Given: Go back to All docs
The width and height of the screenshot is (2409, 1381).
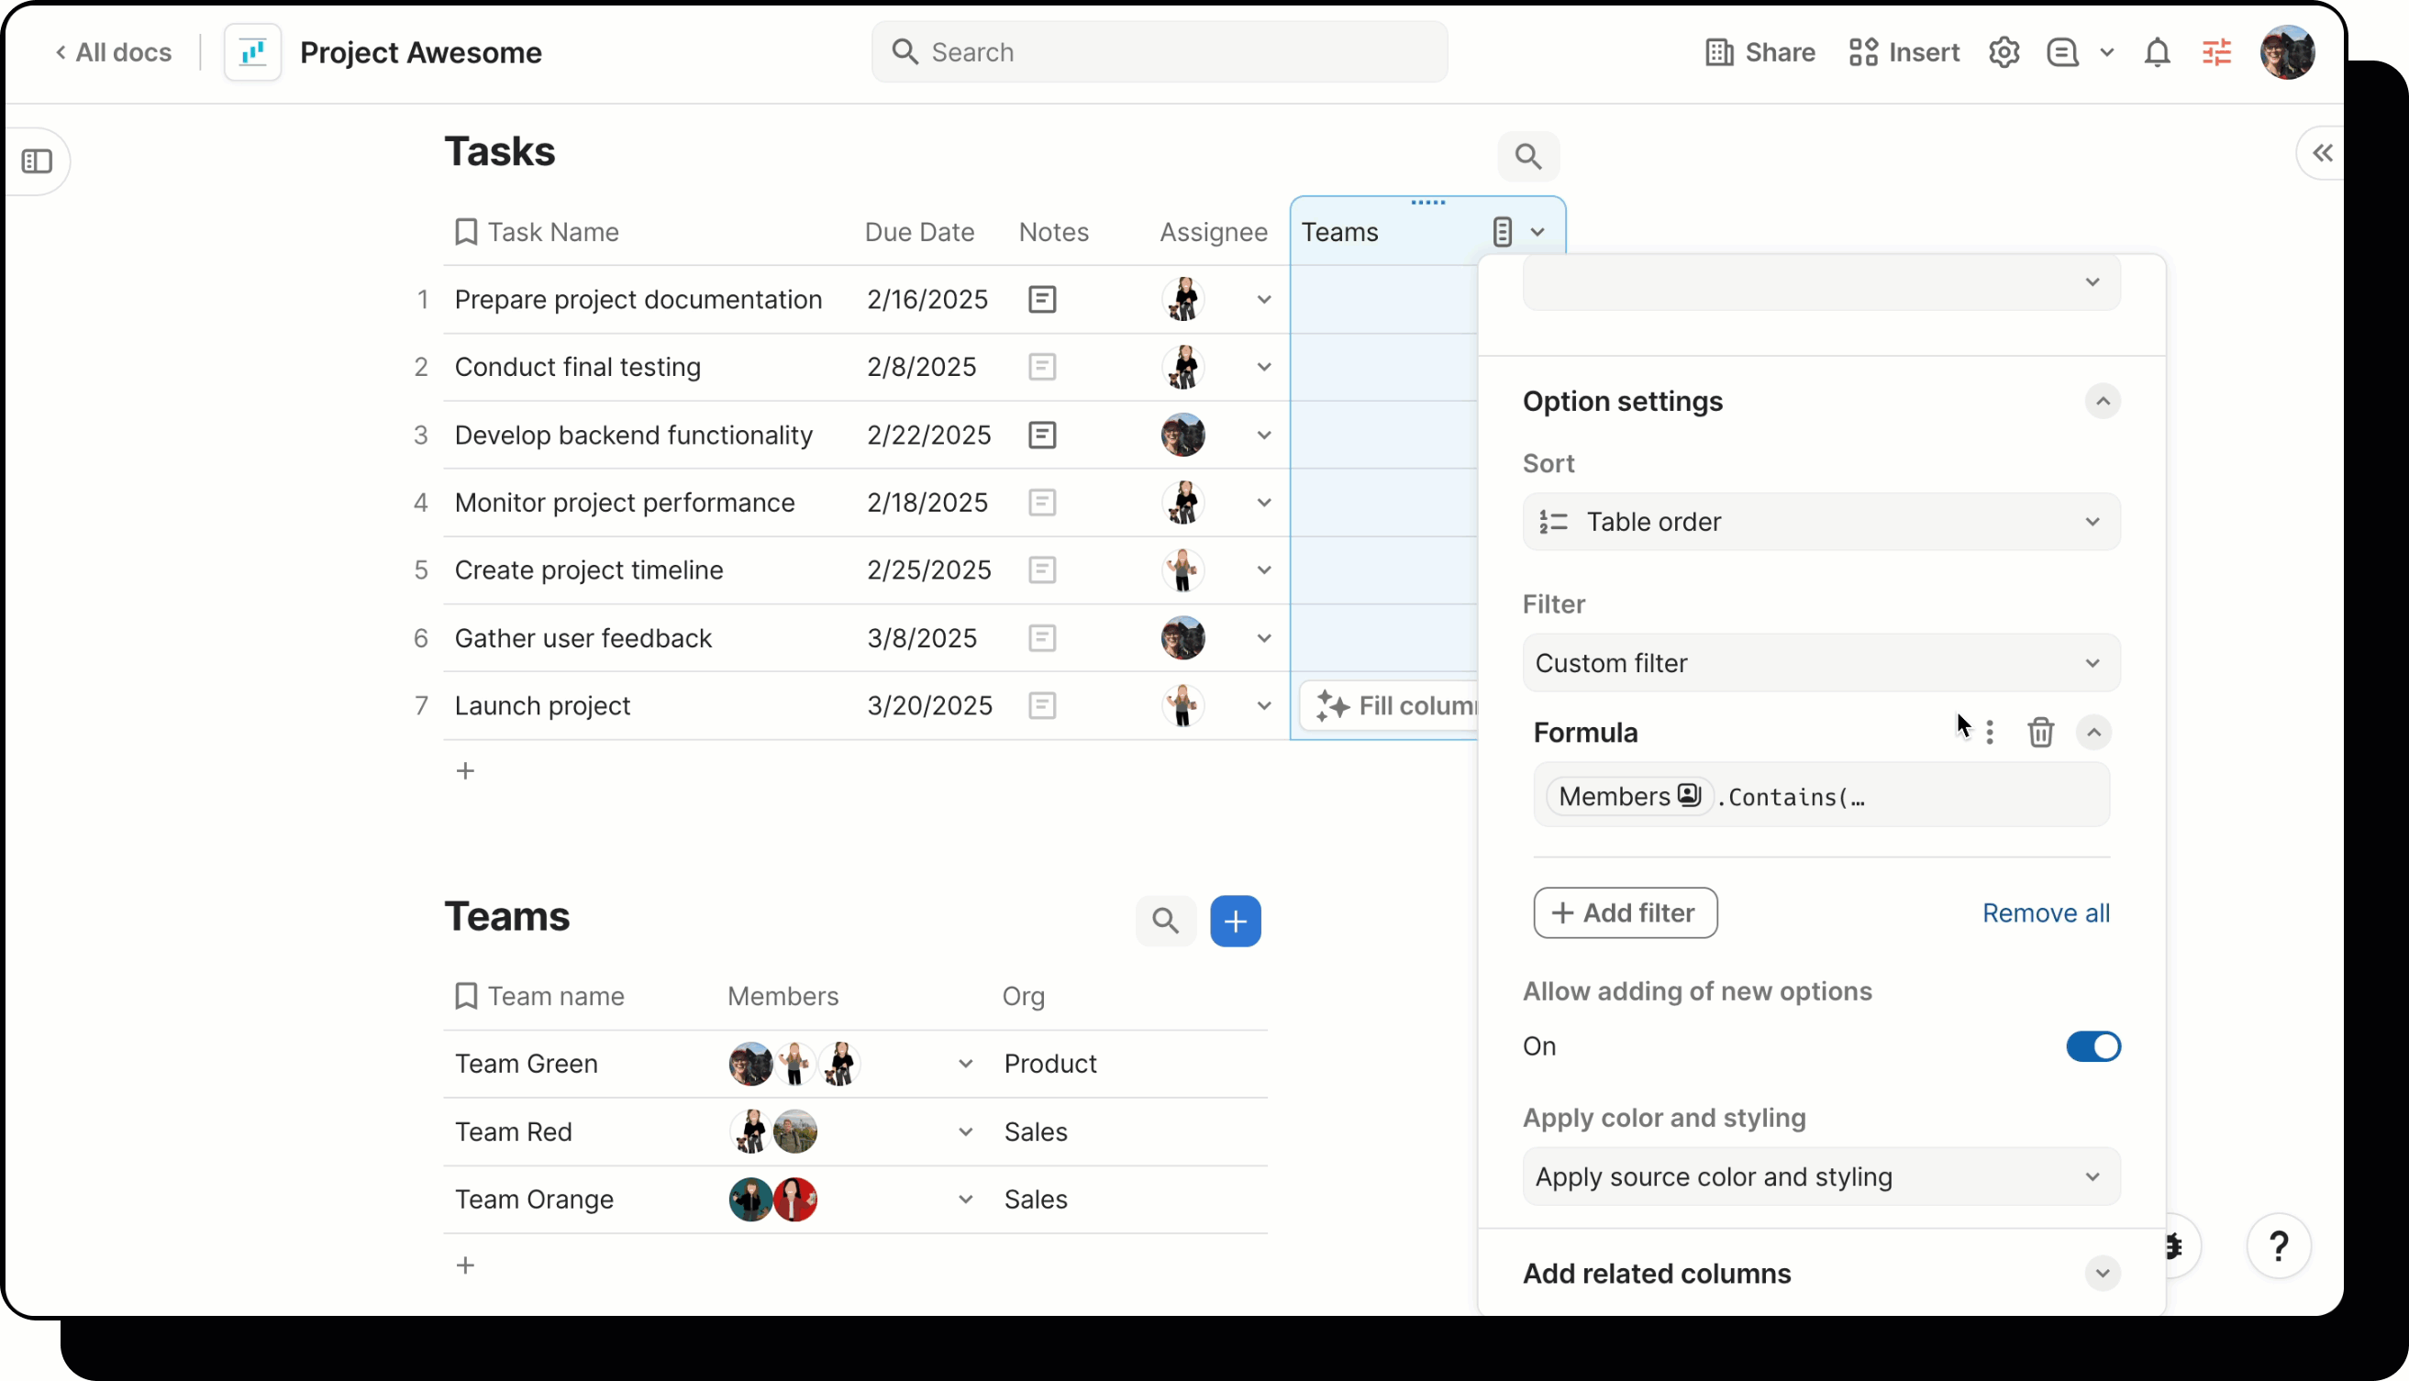Looking at the screenshot, I should (x=113, y=52).
